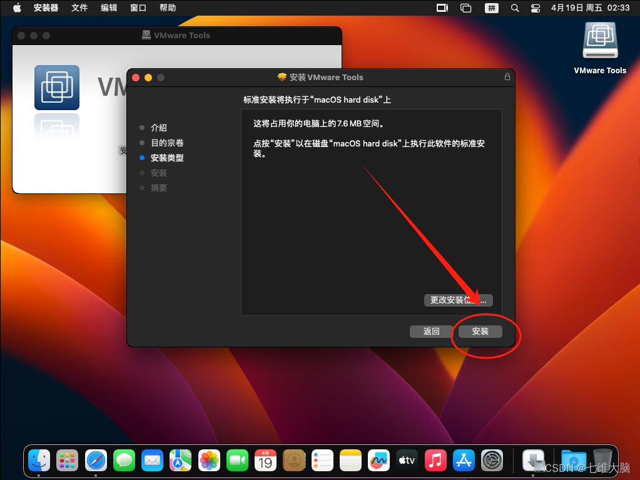
Task: Open Apple TV from the Dock
Action: pyautogui.click(x=407, y=461)
